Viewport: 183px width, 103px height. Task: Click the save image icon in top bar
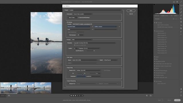coord(174,2)
